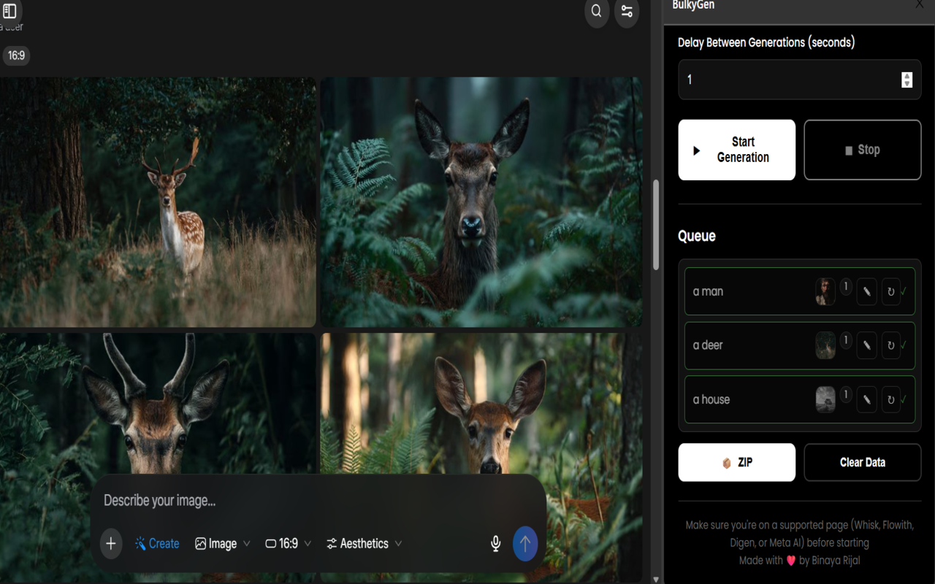
Task: Select the "a deer" queue entry text
Action: [x=708, y=345]
